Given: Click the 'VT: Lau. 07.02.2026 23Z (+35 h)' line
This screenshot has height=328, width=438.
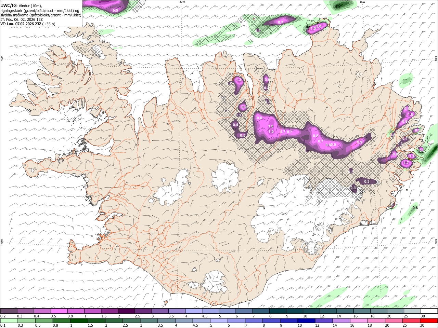Looking at the screenshot, I should coord(28,24).
